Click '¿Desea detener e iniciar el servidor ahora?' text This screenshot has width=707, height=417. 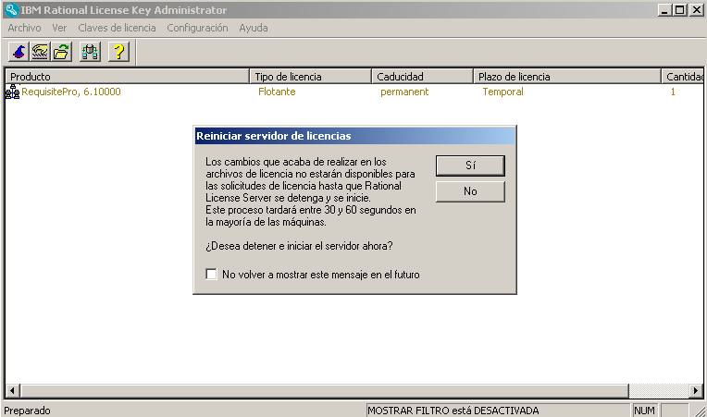pos(299,246)
